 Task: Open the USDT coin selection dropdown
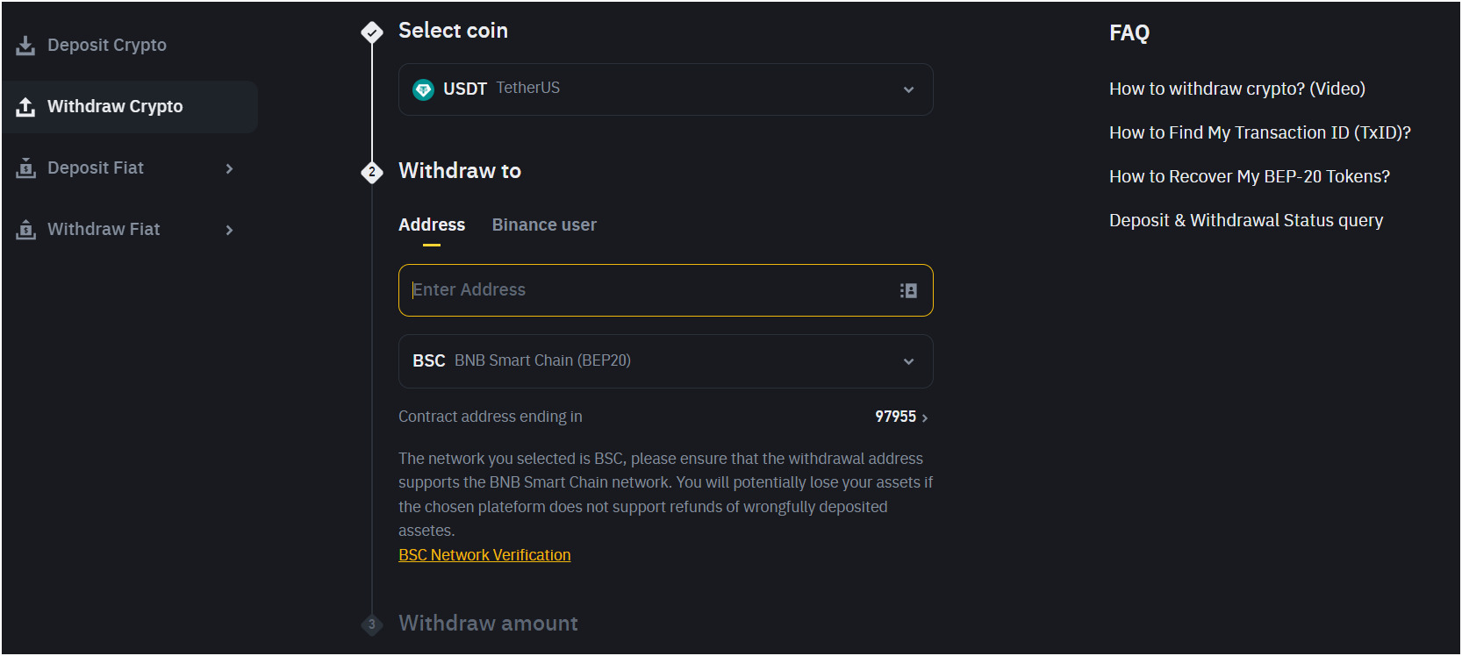(908, 89)
